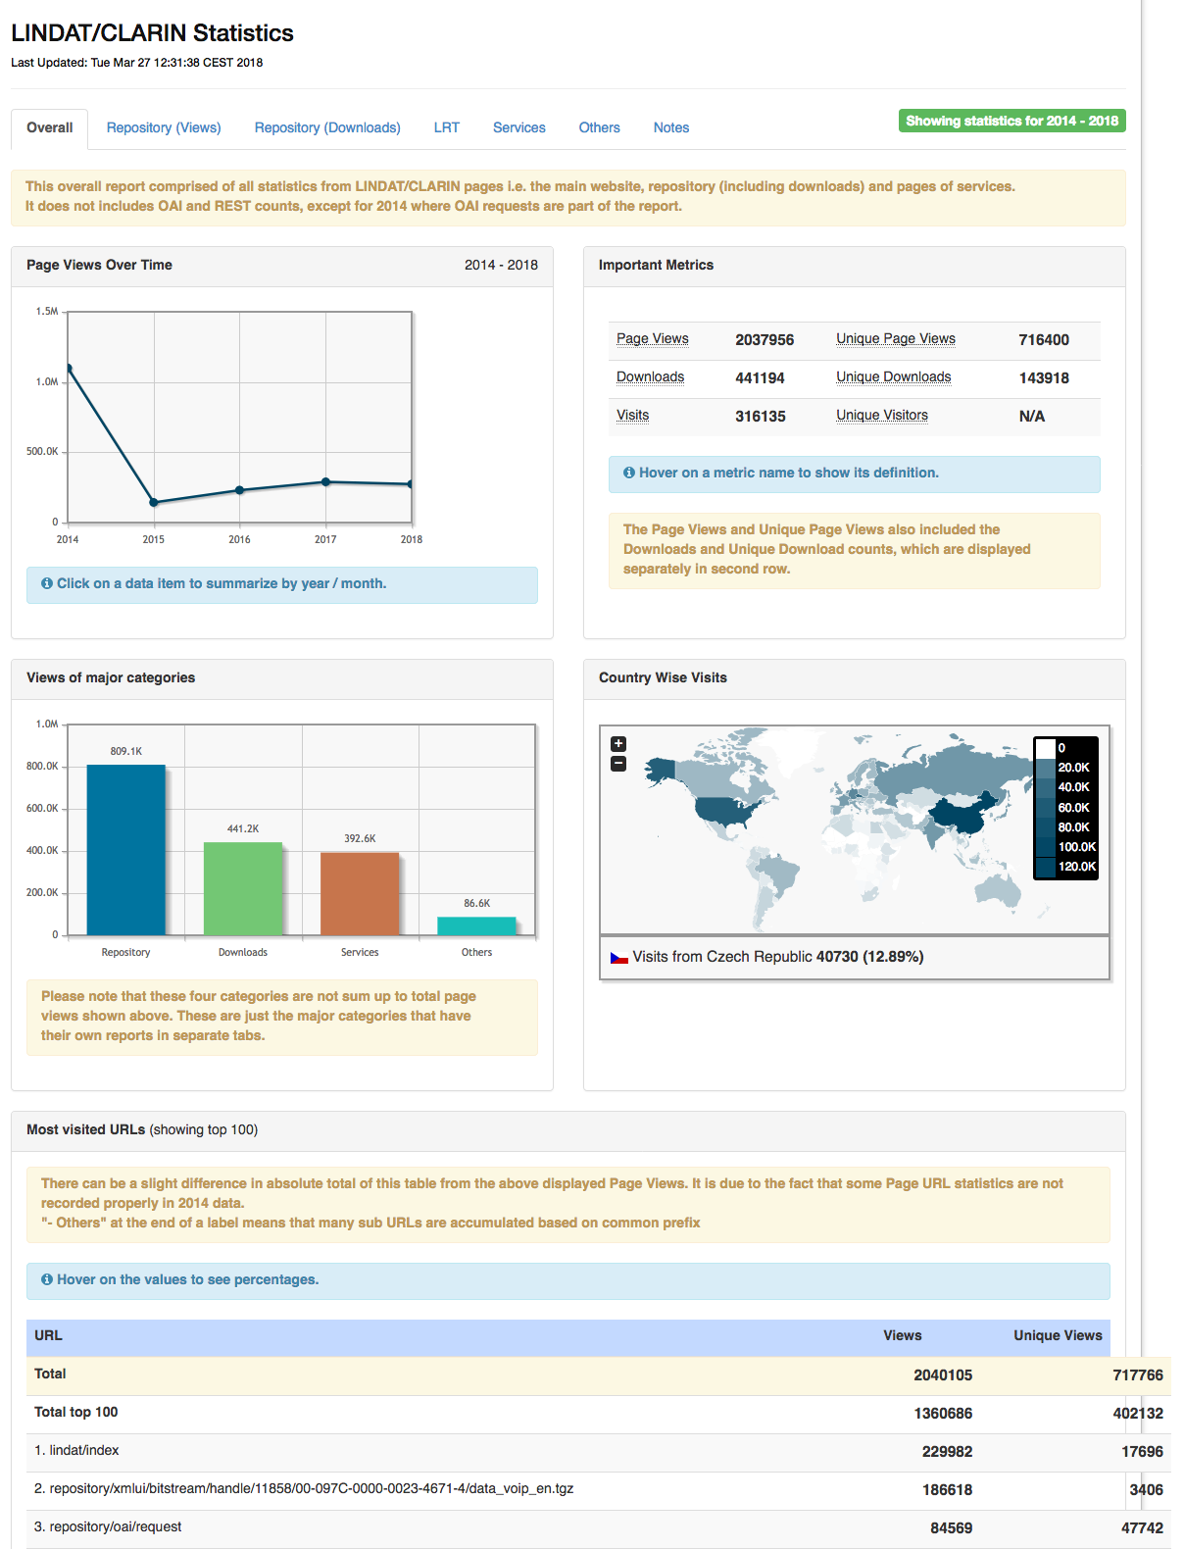Click the darkest 120.0K swatch in map legend
The width and height of the screenshot is (1184, 1549).
1046,867
